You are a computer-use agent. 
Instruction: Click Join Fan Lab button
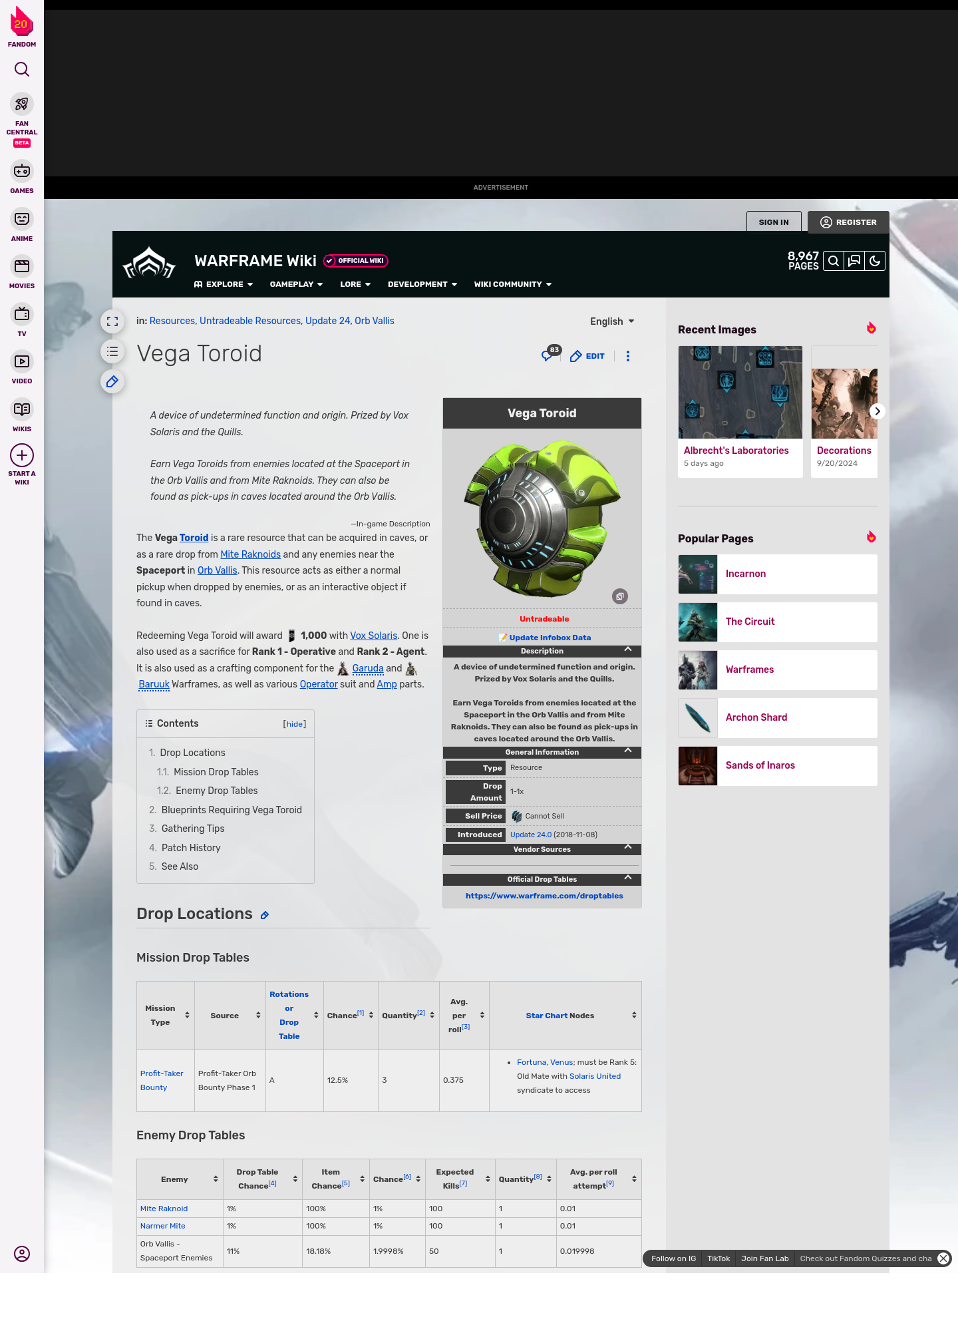point(764,1258)
